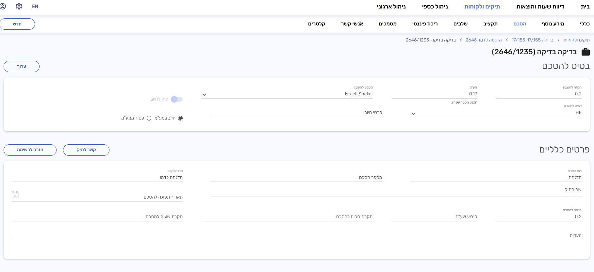Expand the מטבע לחשבון currency dropdown
Screen dimensions: 594x272
[x=204, y=95]
